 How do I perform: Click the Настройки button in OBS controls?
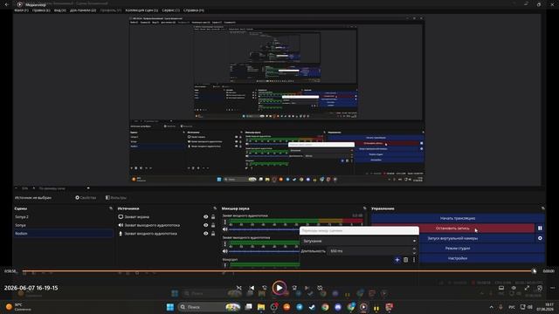(458, 258)
